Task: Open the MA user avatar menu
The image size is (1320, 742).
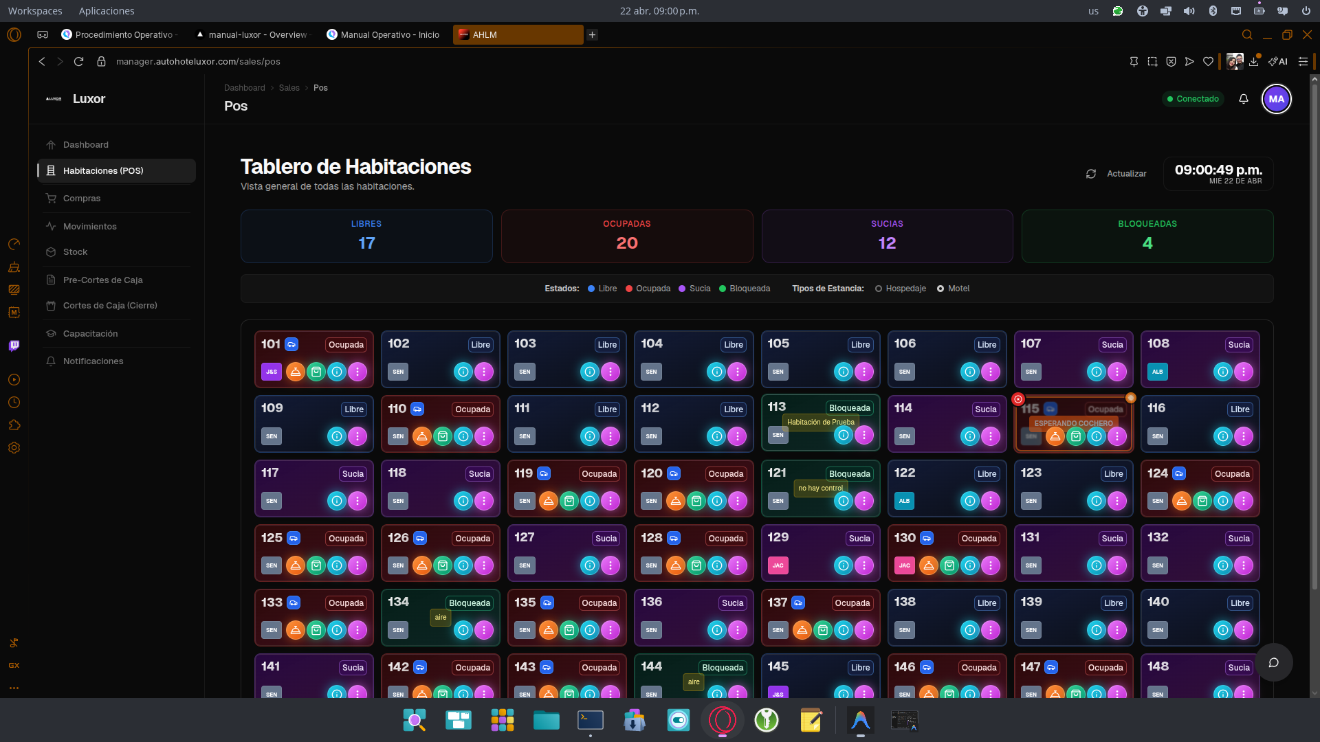Action: (1277, 99)
